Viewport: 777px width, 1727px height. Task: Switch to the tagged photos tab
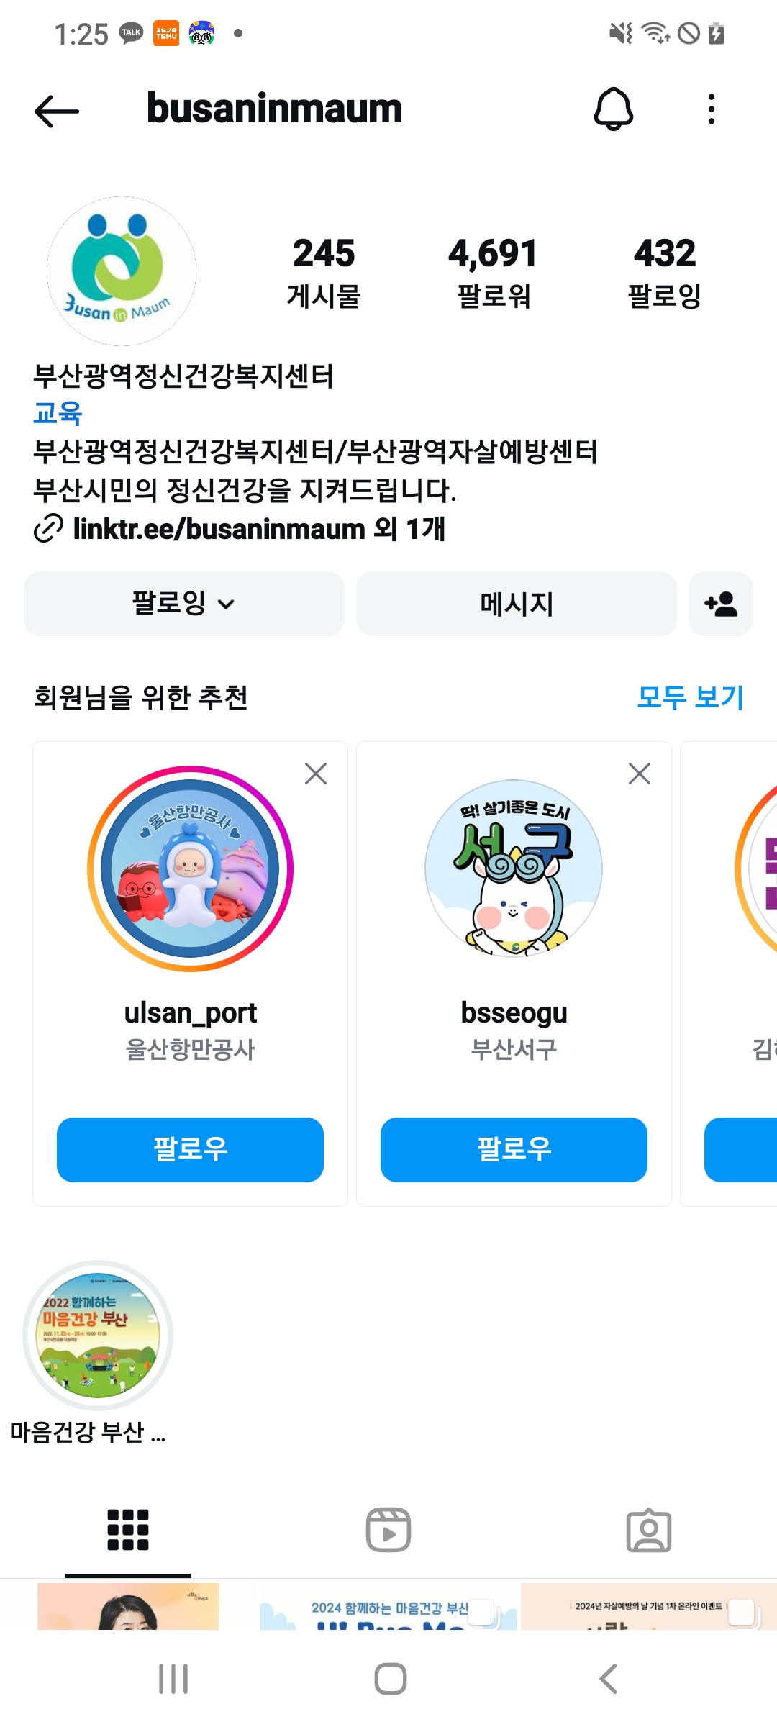[x=648, y=1529]
